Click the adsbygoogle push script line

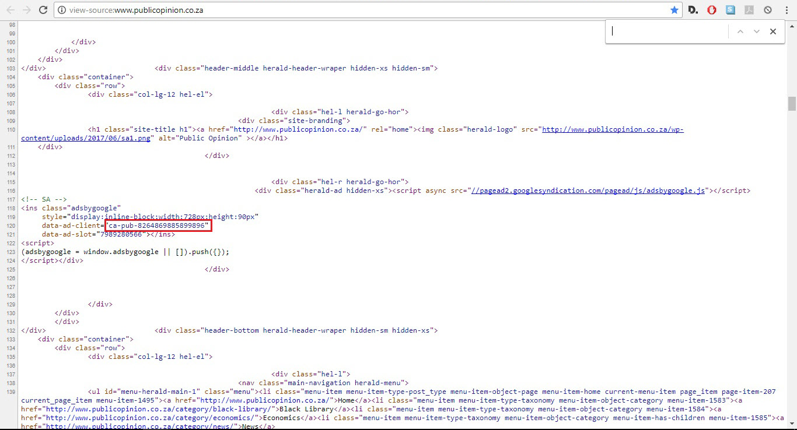click(x=125, y=252)
